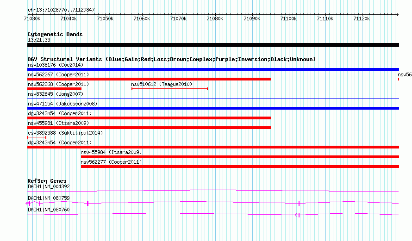Image resolution: width=412 pixels, height=241 pixels.
Task: Click the 71040k ruler tick
Action: point(69,19)
